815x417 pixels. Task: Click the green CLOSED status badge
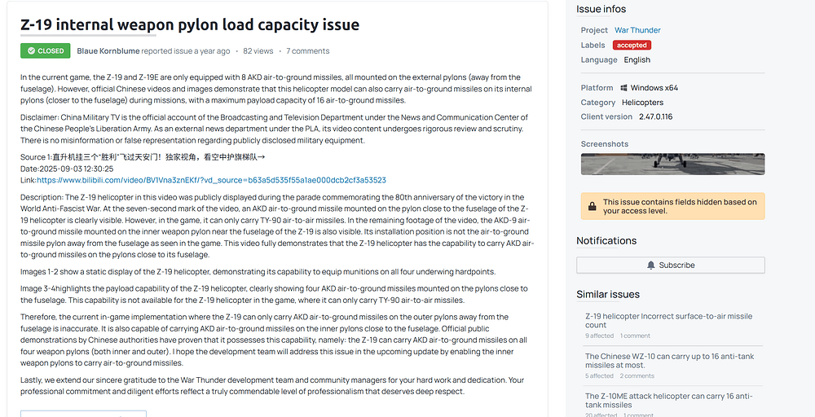[x=45, y=50]
